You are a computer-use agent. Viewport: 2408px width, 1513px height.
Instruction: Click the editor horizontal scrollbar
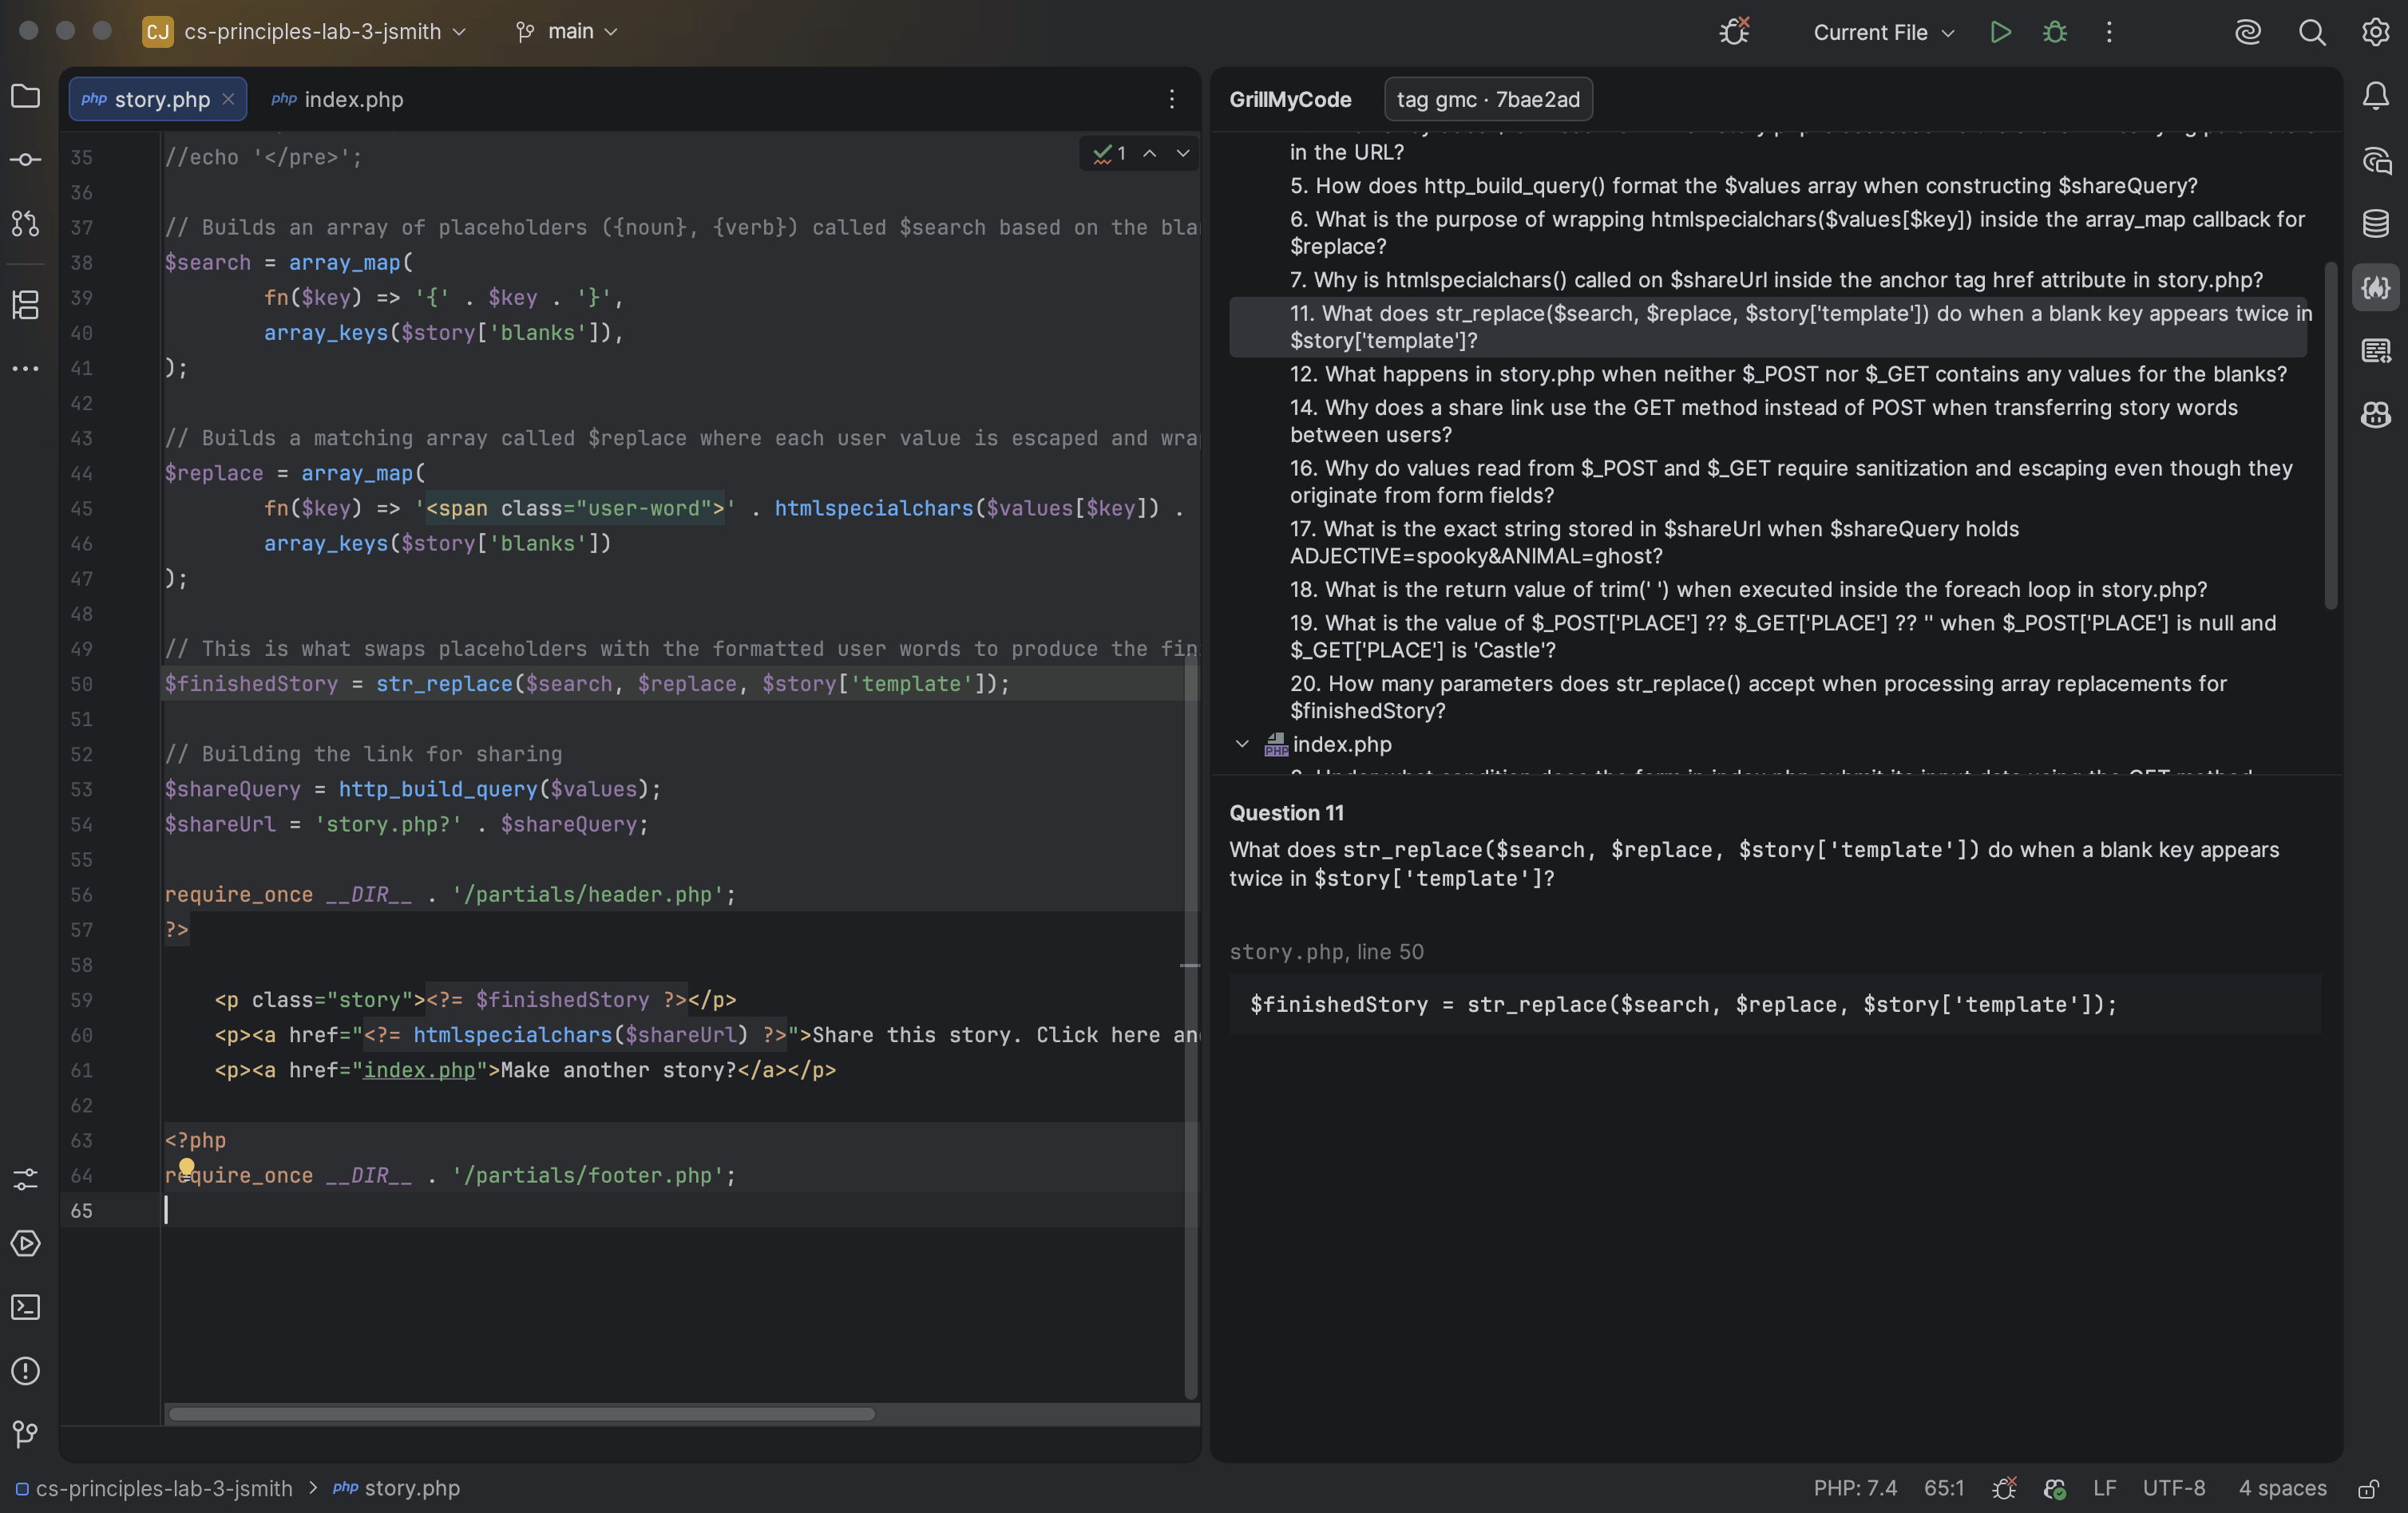[x=522, y=1414]
